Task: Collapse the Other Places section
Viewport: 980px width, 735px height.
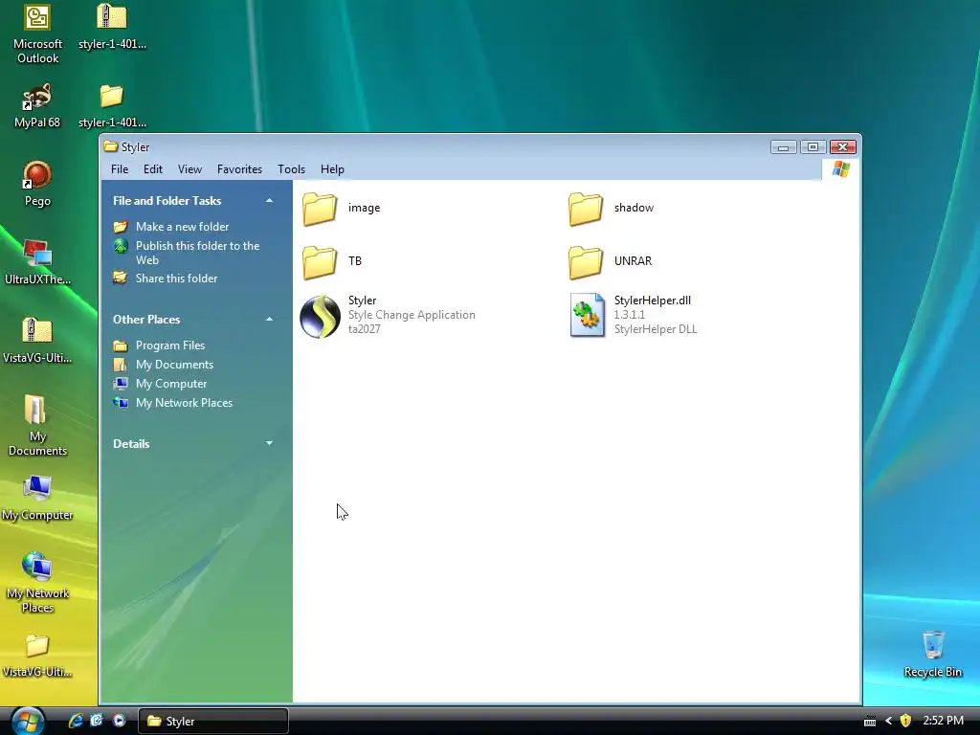Action: [x=269, y=320]
